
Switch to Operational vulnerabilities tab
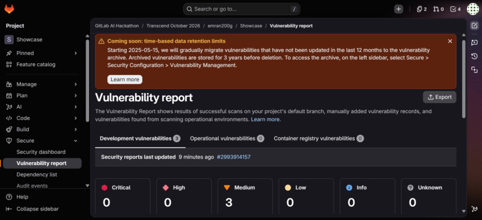[227, 139]
